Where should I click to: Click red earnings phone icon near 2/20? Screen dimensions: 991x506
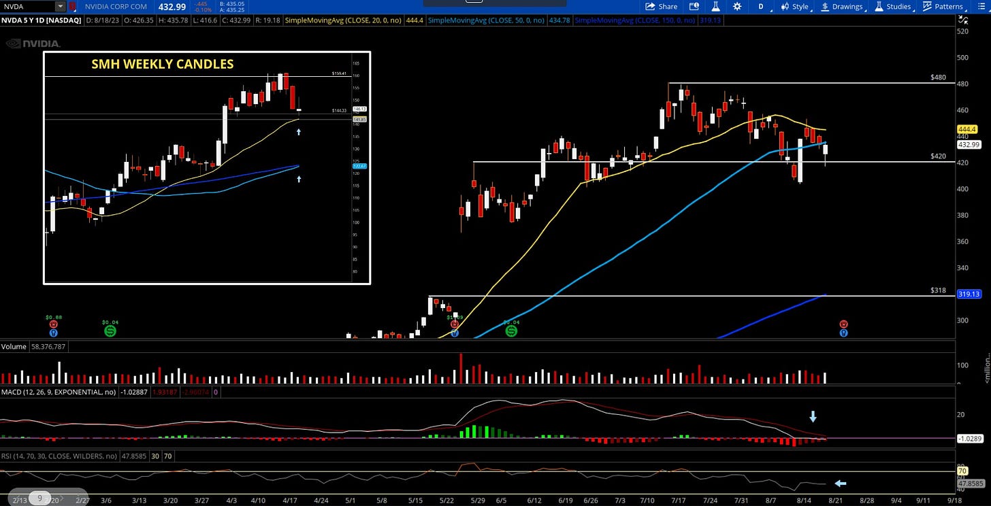(x=54, y=324)
